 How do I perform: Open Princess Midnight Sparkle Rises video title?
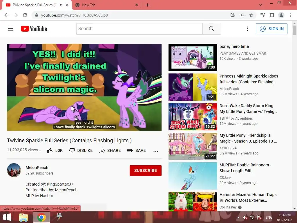click(249, 79)
